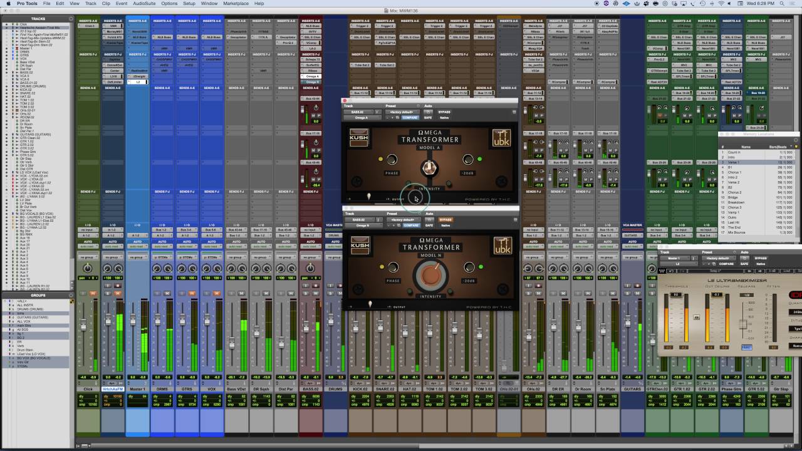
Task: Mute the DRMS track
Action: 167,293
